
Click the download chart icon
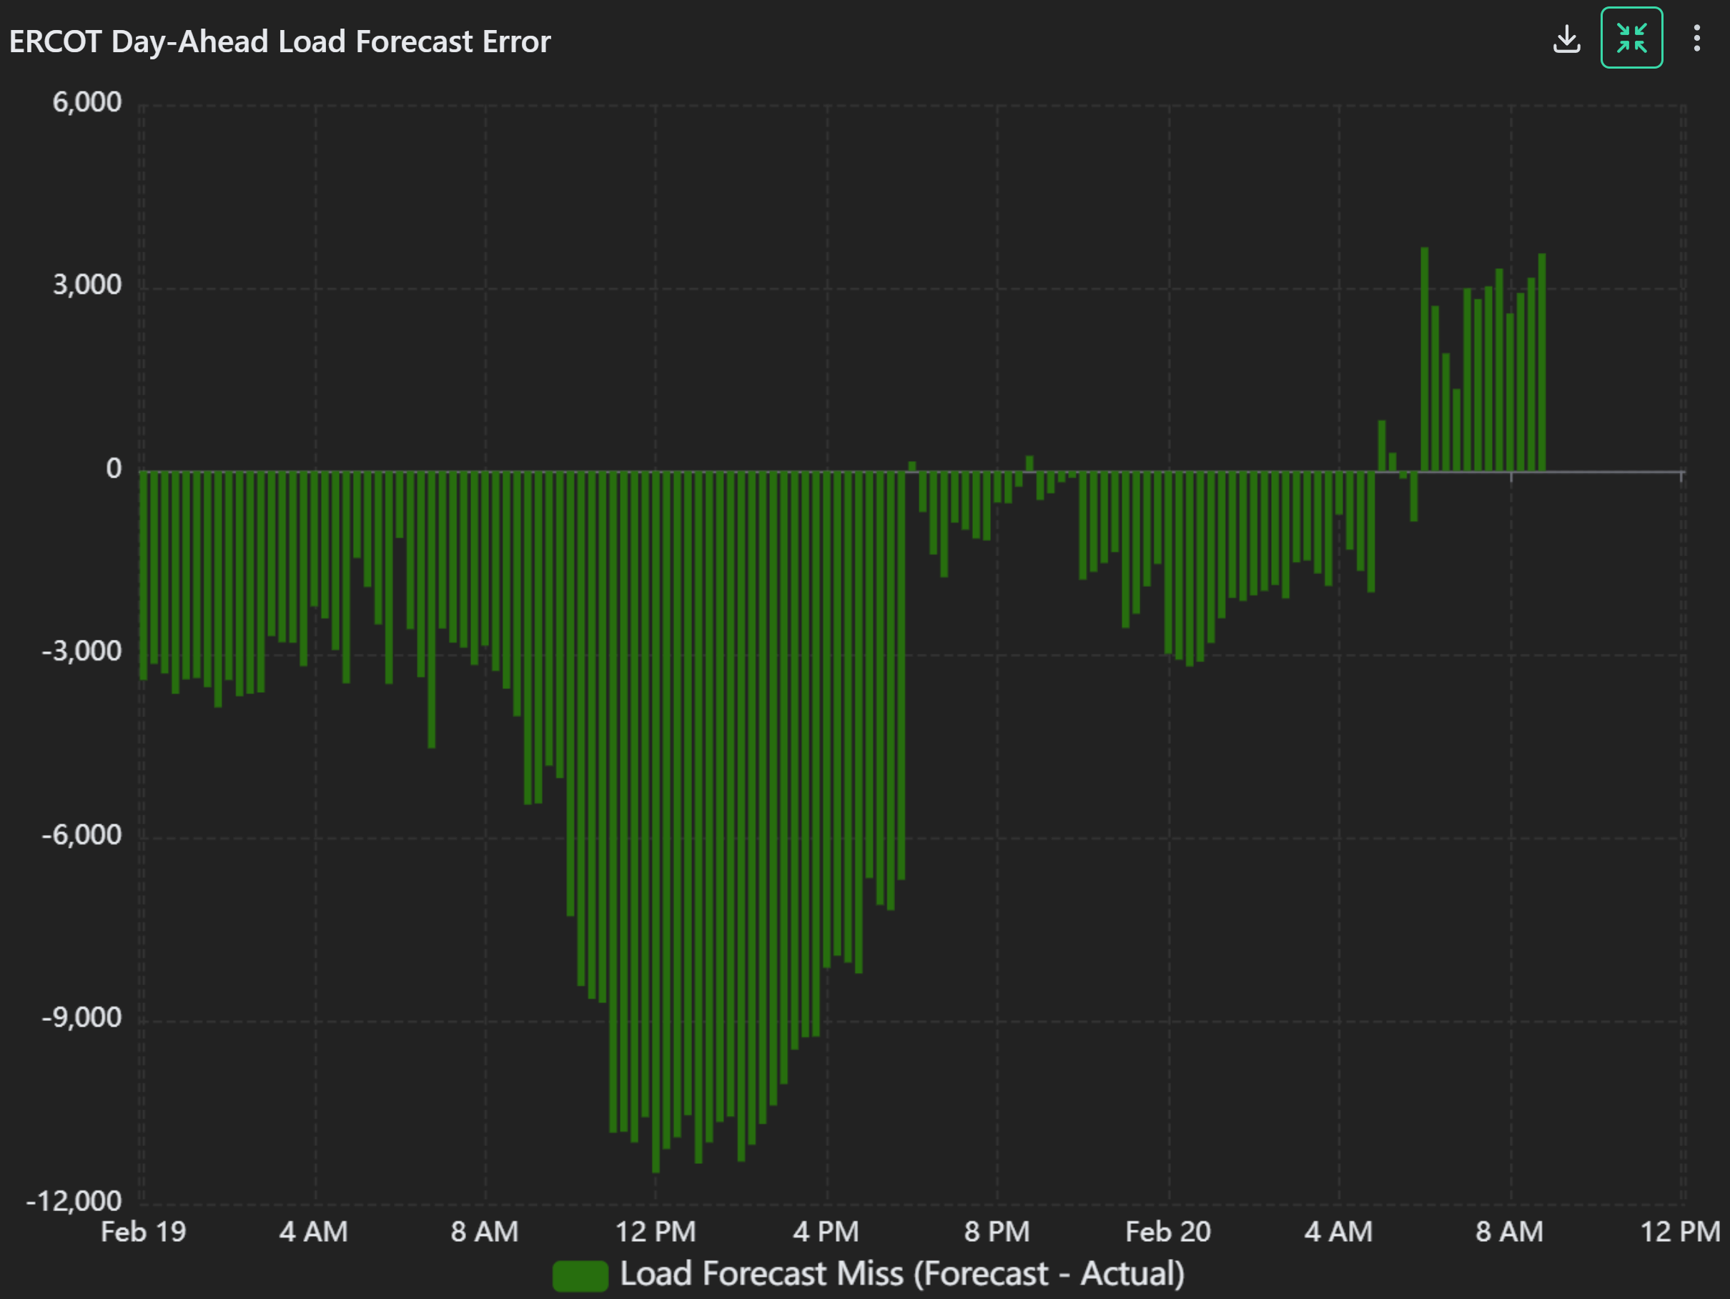(1566, 39)
